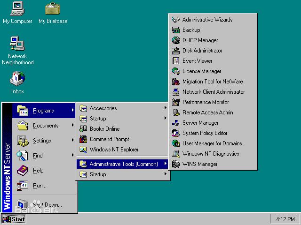301x225 pixels.
Task: Click the Help book icon
Action: pos(23,171)
